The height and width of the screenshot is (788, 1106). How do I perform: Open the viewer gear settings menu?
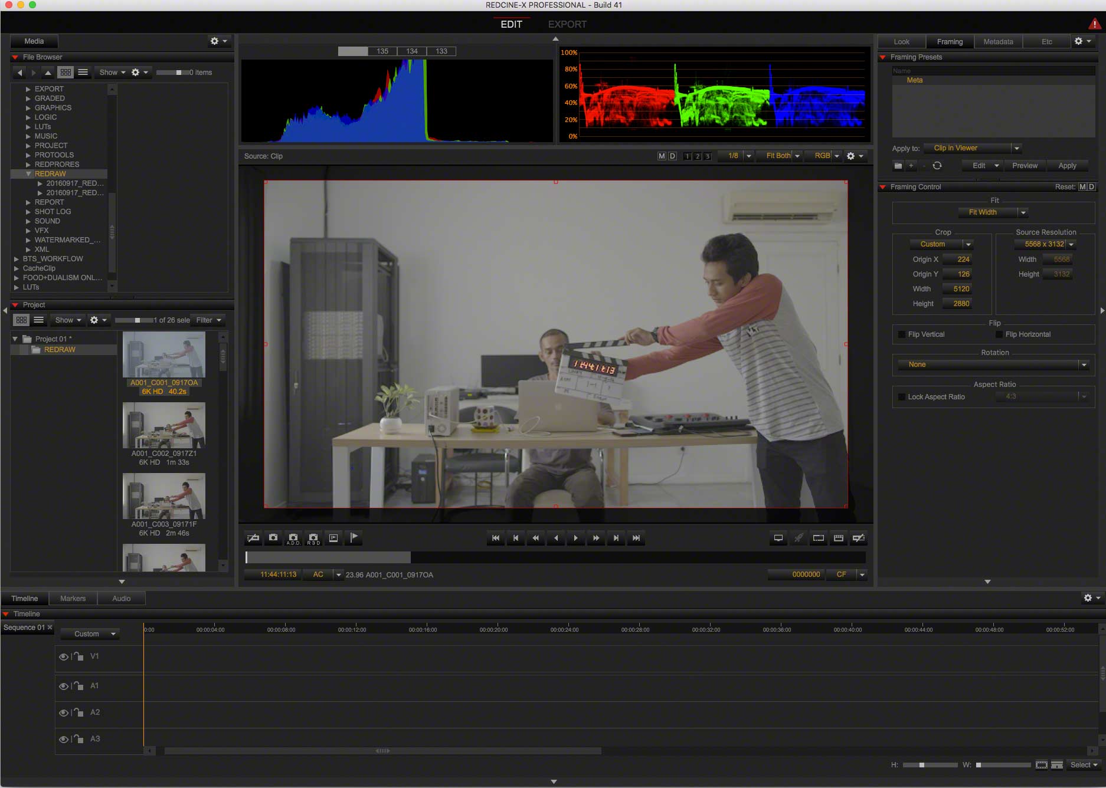click(x=855, y=156)
